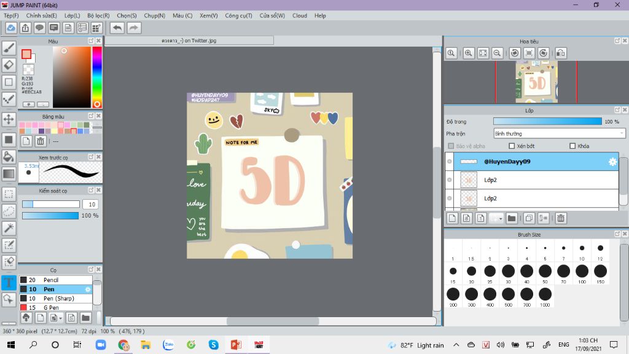Activate the Magic Wand selection tool

click(x=9, y=228)
